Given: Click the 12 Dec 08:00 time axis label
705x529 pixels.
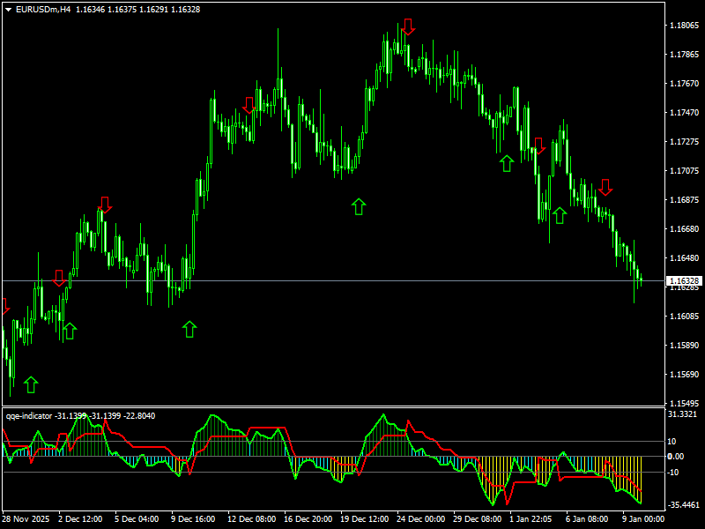Looking at the screenshot, I should [x=252, y=519].
